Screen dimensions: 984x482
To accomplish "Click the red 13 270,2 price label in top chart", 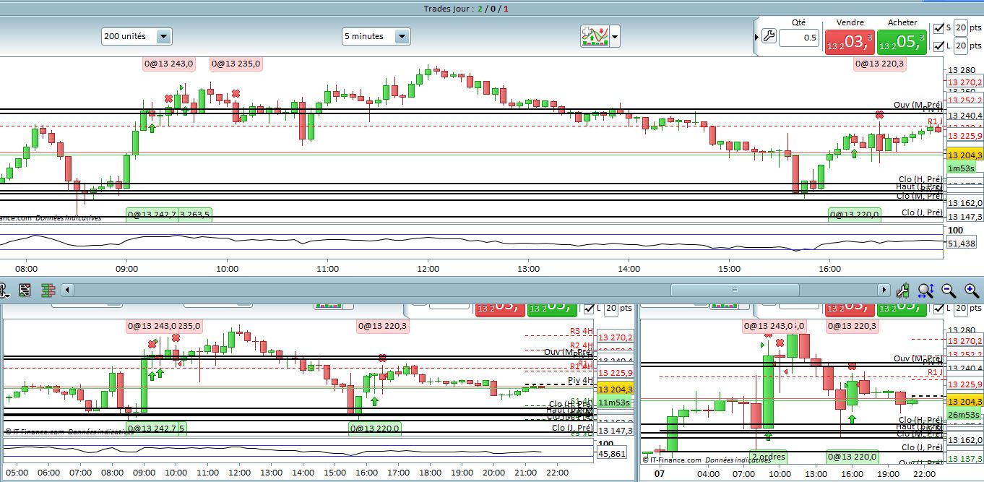I will pyautogui.click(x=965, y=83).
